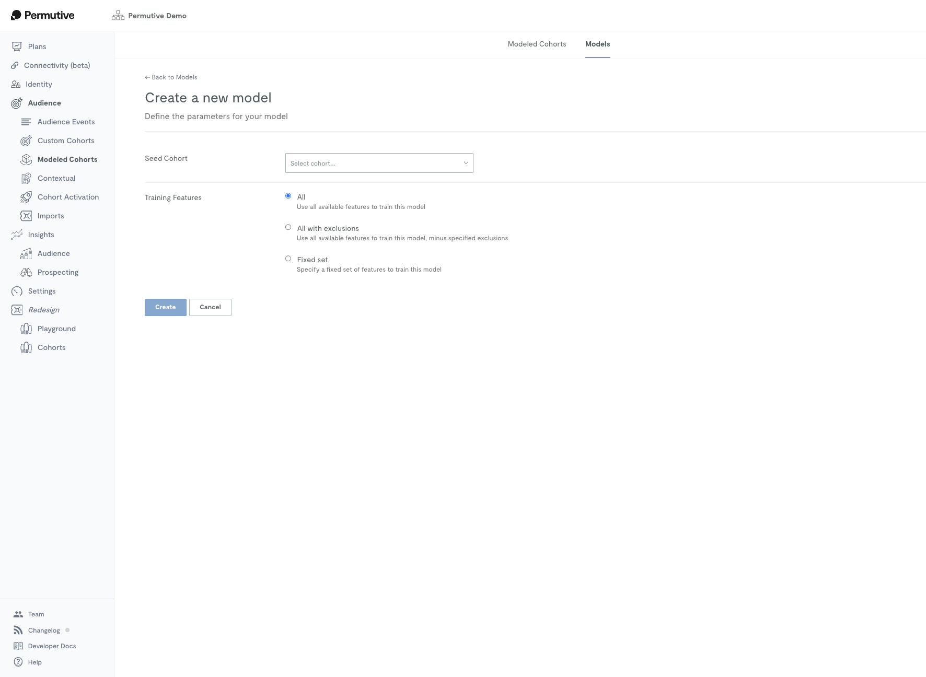The height and width of the screenshot is (677, 926).
Task: Click the Changelog status dot
Action: click(67, 629)
